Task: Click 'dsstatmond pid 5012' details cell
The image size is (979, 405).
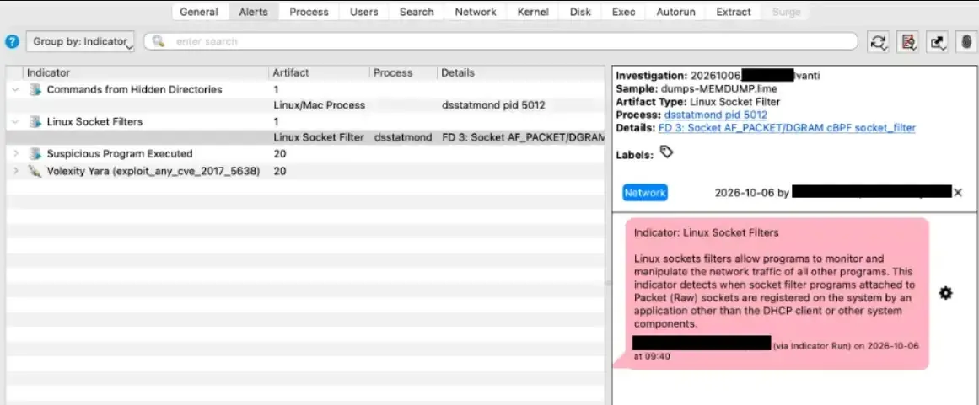Action: [492, 105]
